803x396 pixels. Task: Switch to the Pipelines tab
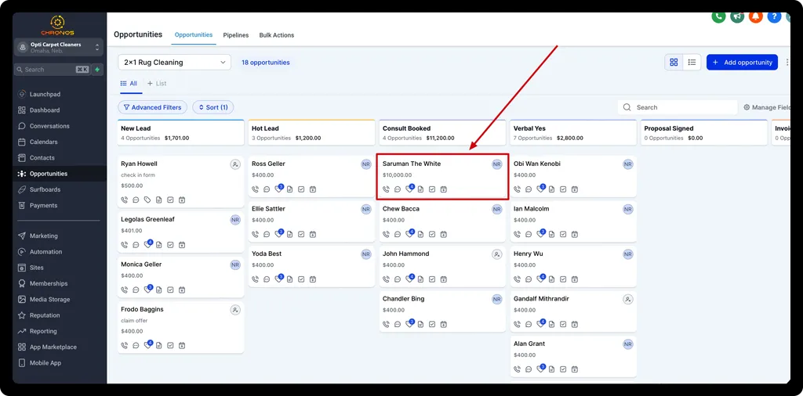click(235, 35)
